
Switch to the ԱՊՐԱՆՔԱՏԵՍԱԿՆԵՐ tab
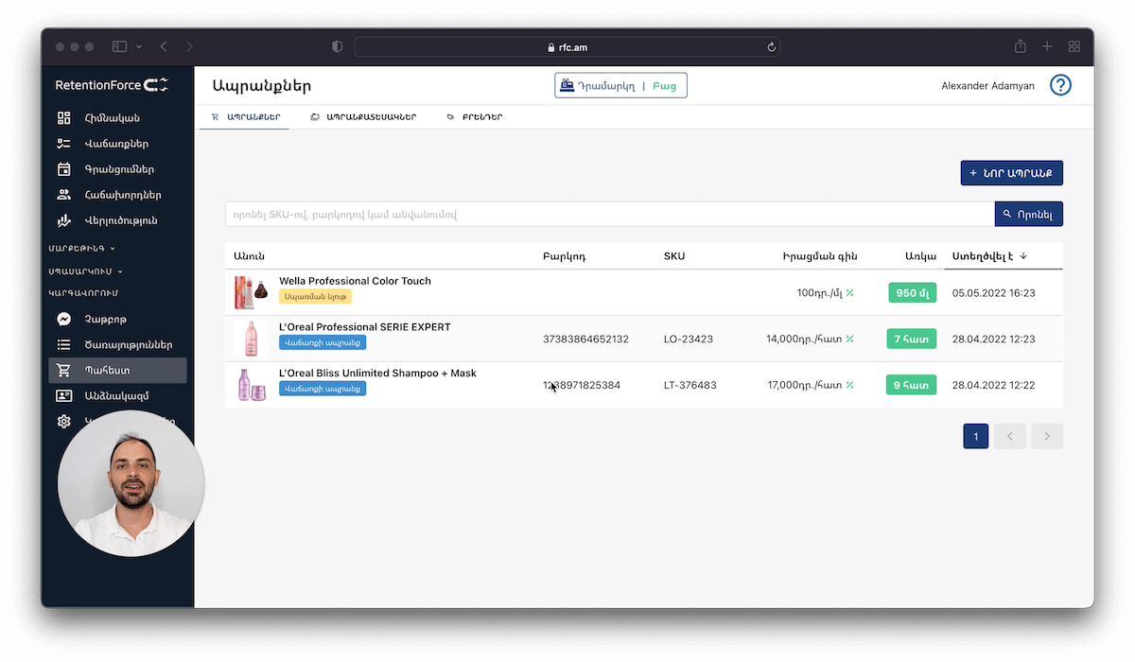click(x=362, y=117)
